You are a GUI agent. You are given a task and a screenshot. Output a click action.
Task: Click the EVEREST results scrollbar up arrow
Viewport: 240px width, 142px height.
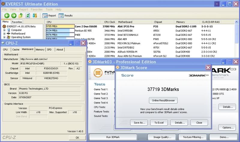(x=236, y=22)
